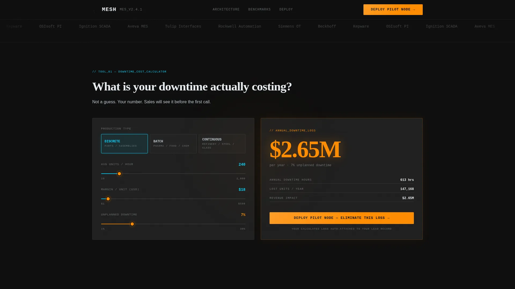Click the per year 7% unplanned downtime caption
This screenshot has height=289, width=515.
[300, 165]
